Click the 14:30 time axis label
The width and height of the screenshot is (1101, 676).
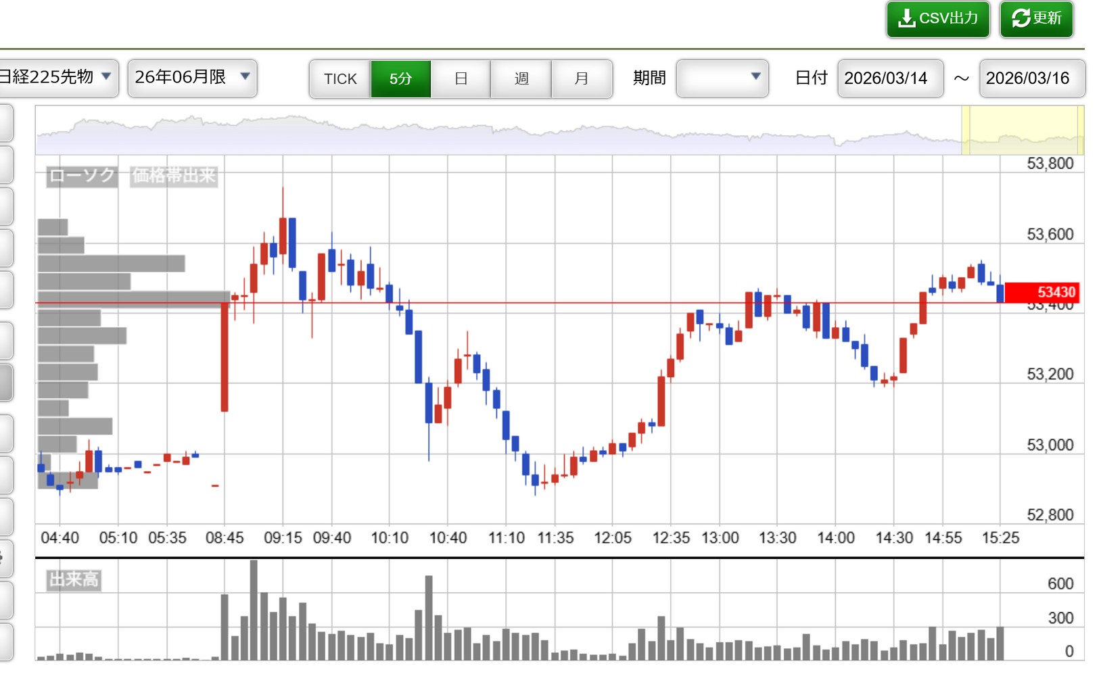pyautogui.click(x=894, y=538)
